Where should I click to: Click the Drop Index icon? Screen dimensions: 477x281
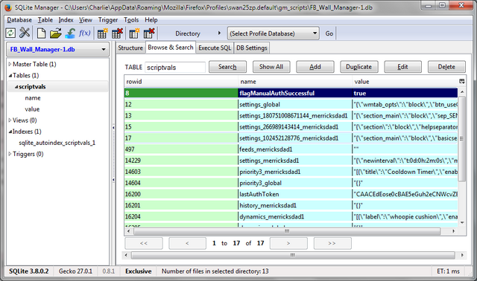click(x=149, y=33)
